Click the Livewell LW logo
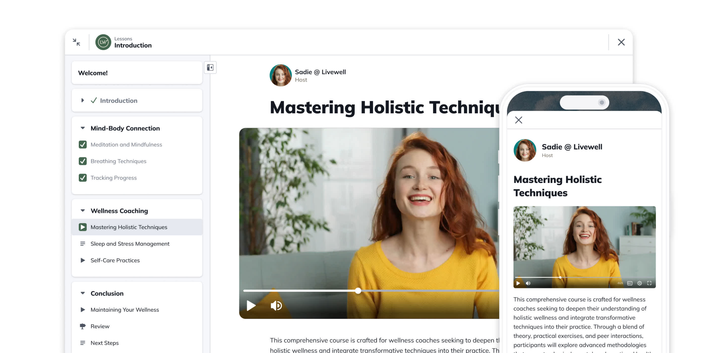 point(103,42)
